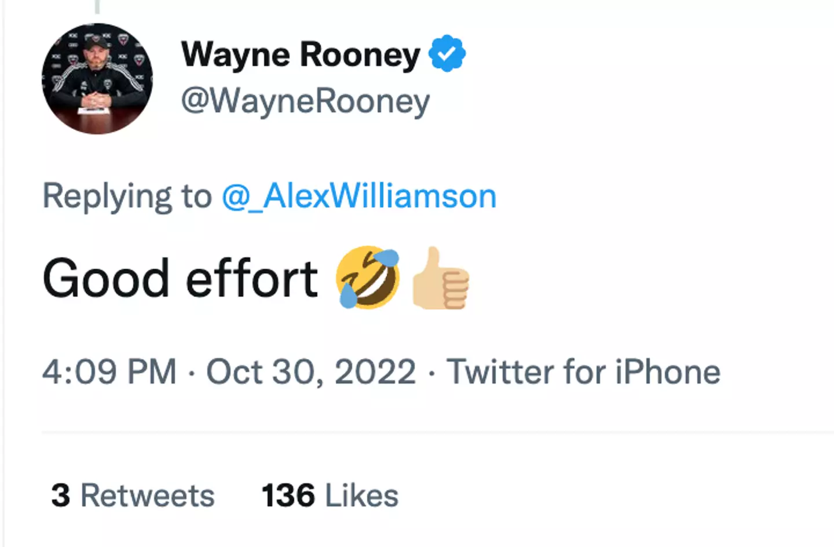The width and height of the screenshot is (834, 547).
Task: Click the rolling laughing emoji
Action: (x=368, y=277)
